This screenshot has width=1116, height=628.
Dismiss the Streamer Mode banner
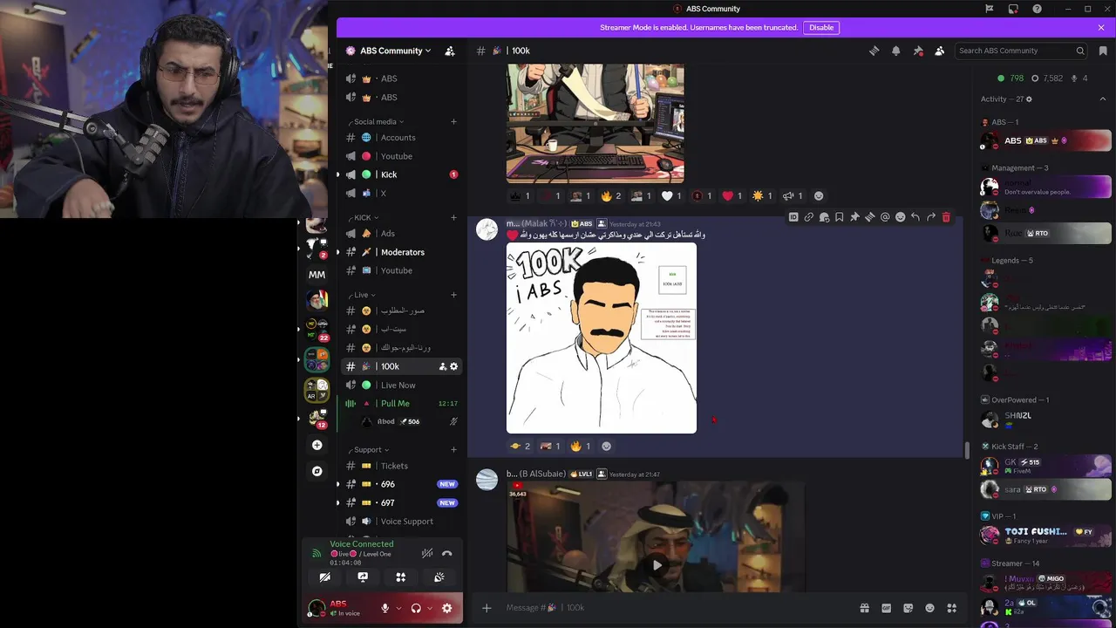pos(1101,27)
